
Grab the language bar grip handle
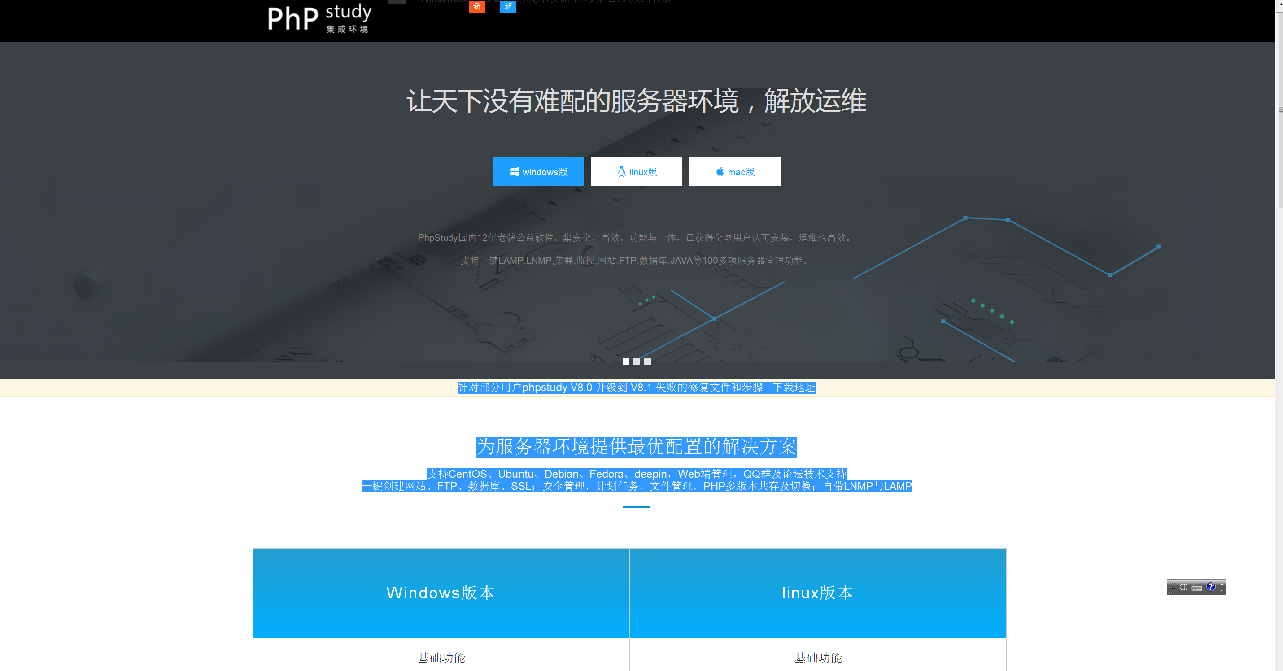(1171, 587)
